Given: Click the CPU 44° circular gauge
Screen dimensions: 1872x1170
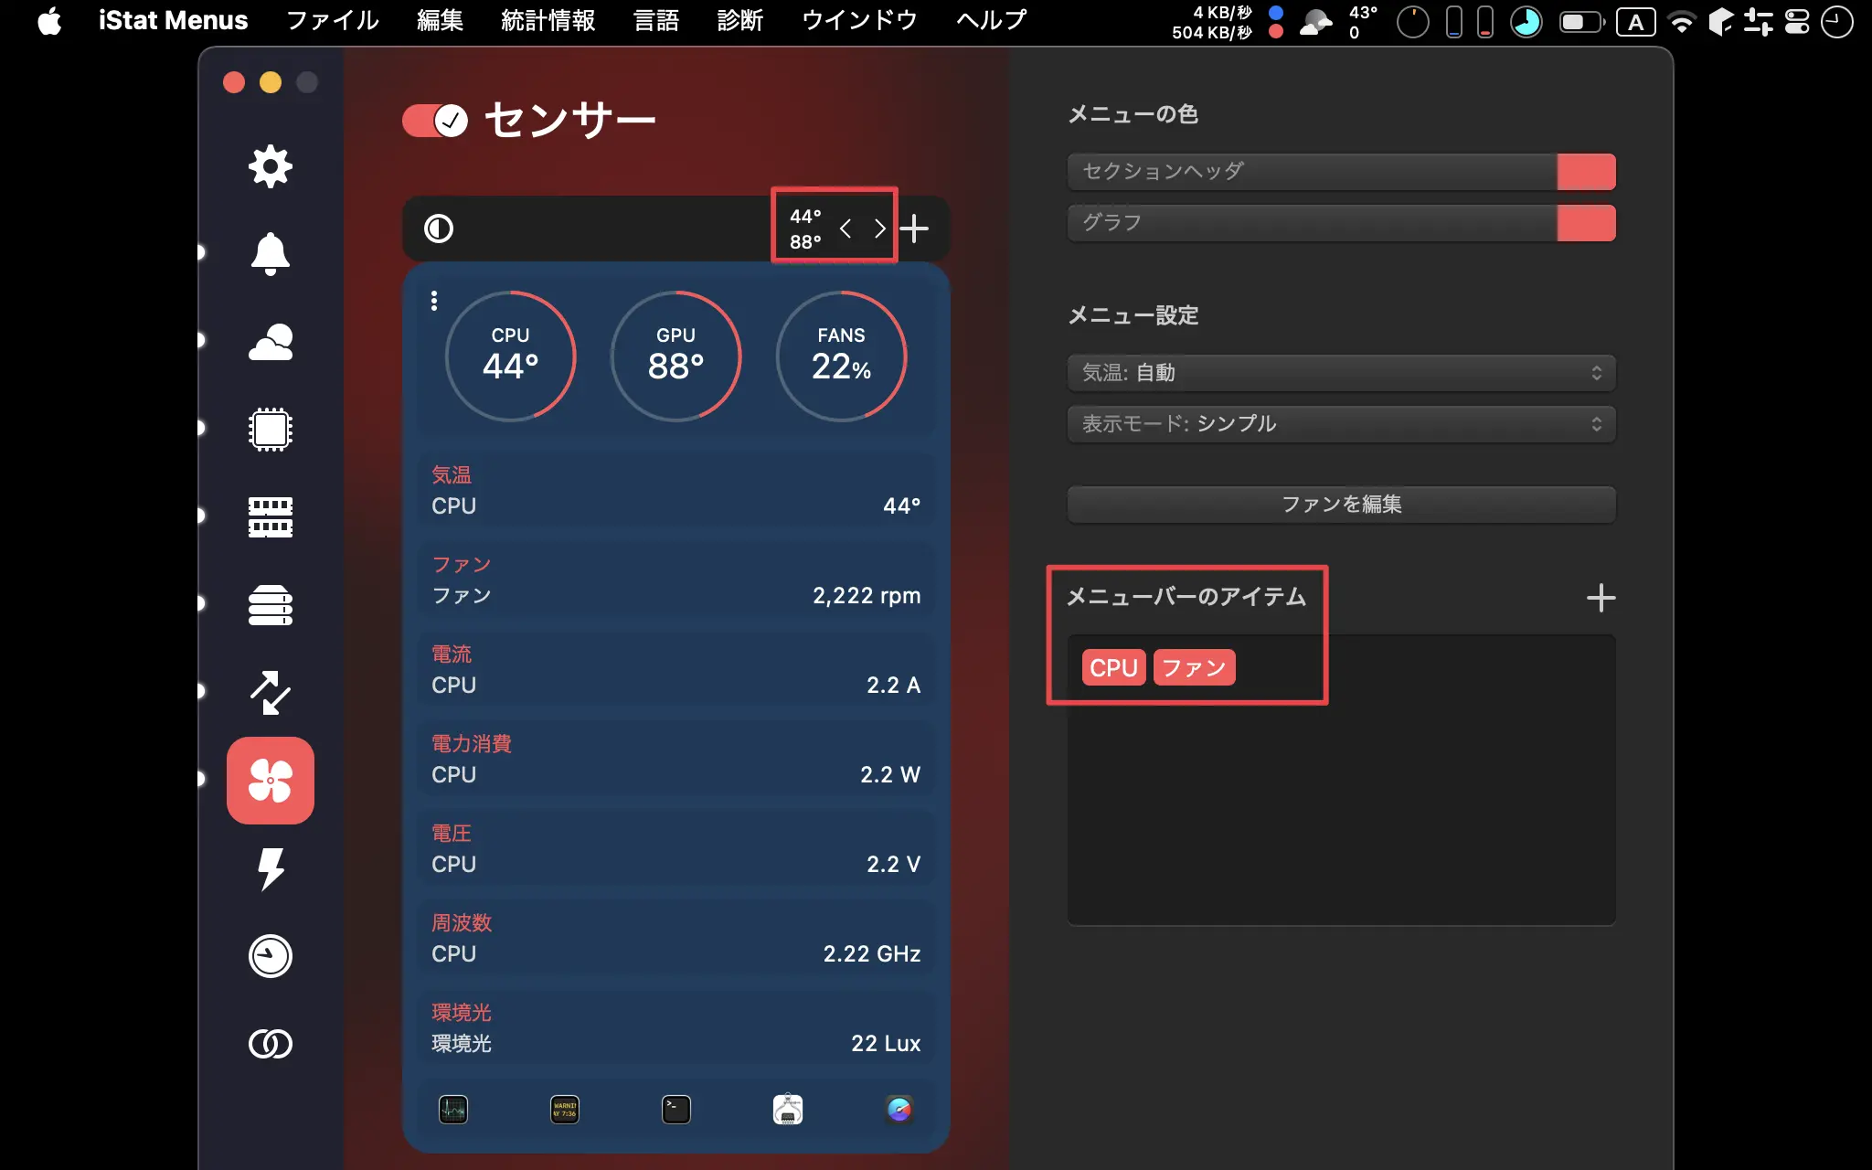Looking at the screenshot, I should 511,356.
